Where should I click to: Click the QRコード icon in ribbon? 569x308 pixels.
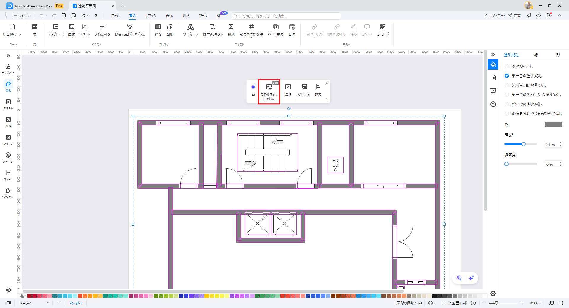tap(382, 30)
